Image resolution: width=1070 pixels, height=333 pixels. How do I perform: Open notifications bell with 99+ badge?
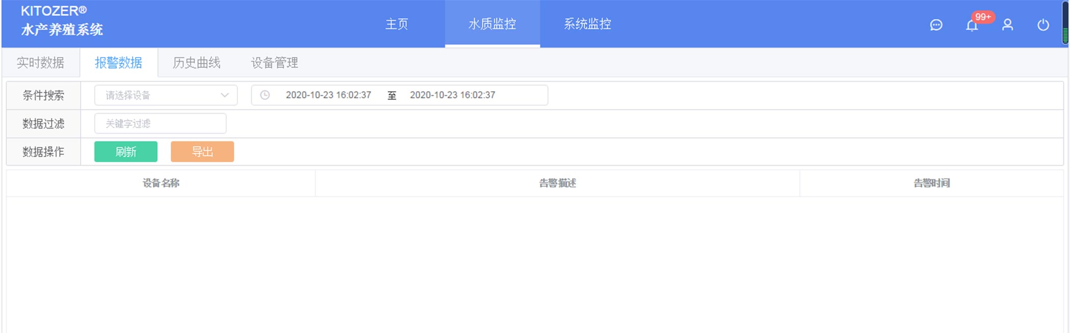pyautogui.click(x=972, y=25)
